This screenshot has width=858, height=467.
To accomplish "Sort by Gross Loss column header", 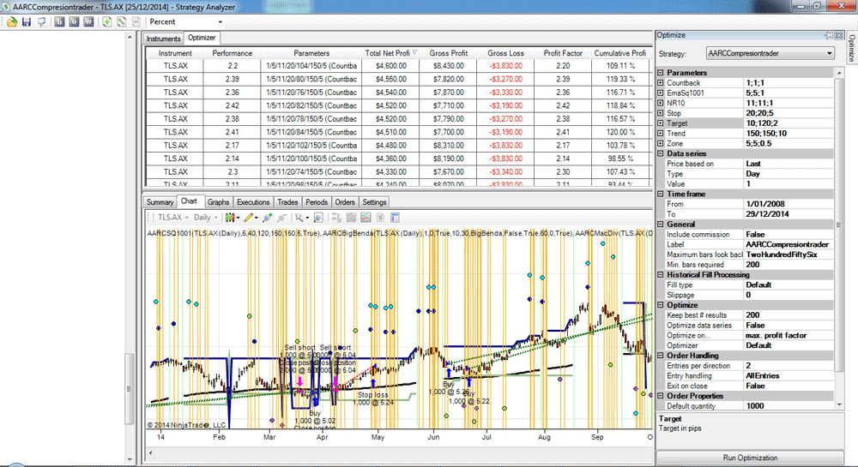I will pos(505,53).
